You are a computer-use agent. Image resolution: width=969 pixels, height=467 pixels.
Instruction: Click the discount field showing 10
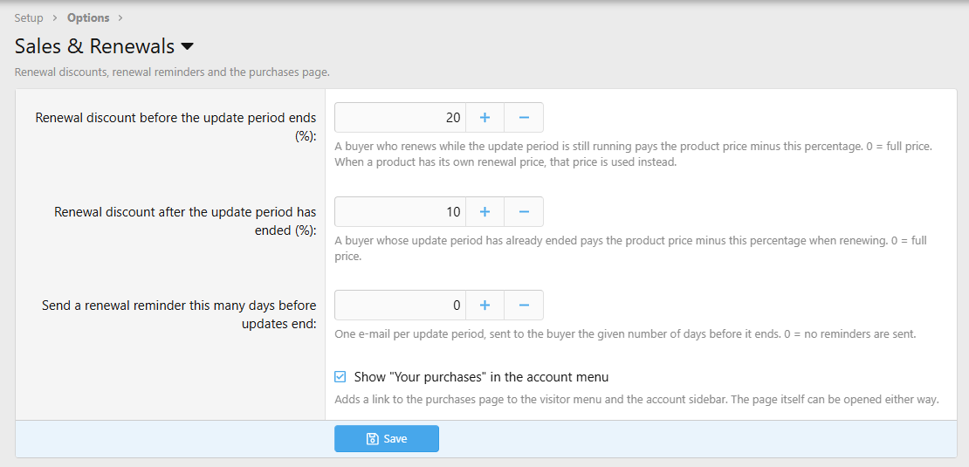click(400, 212)
